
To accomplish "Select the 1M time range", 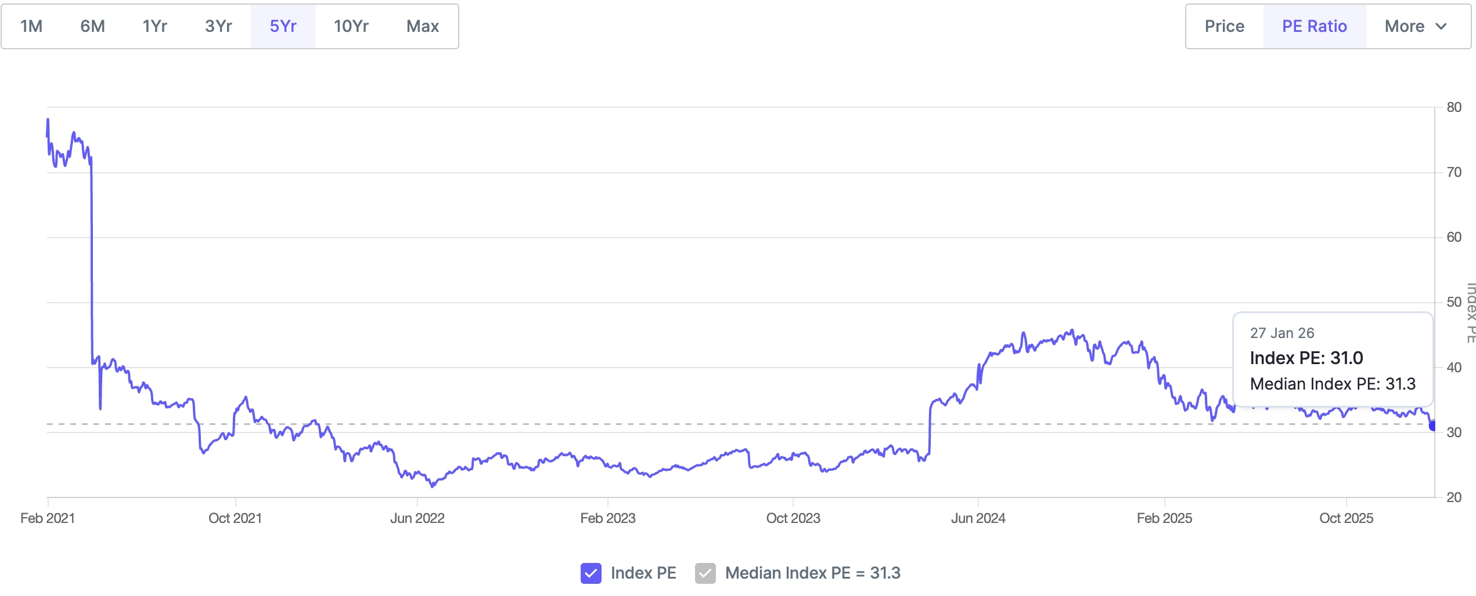I will point(31,26).
